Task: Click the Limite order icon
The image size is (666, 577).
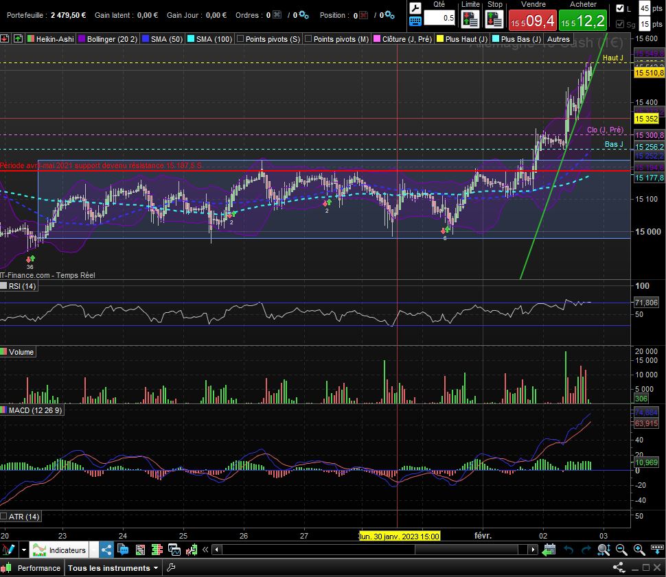Action: [x=470, y=19]
